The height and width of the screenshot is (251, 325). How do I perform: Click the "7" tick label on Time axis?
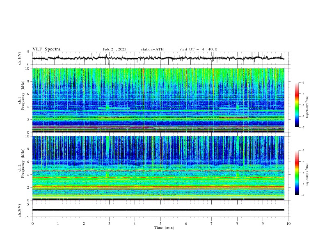pos(212,224)
